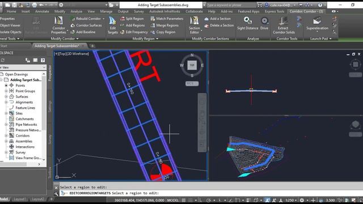The height and width of the screenshot is (204, 363).
Task: Click the WCS label under ViewCube
Action: (192, 83)
